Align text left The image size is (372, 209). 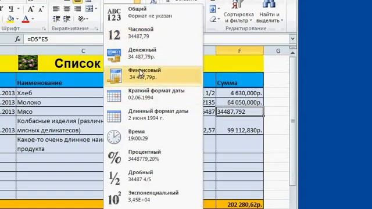click(56, 9)
